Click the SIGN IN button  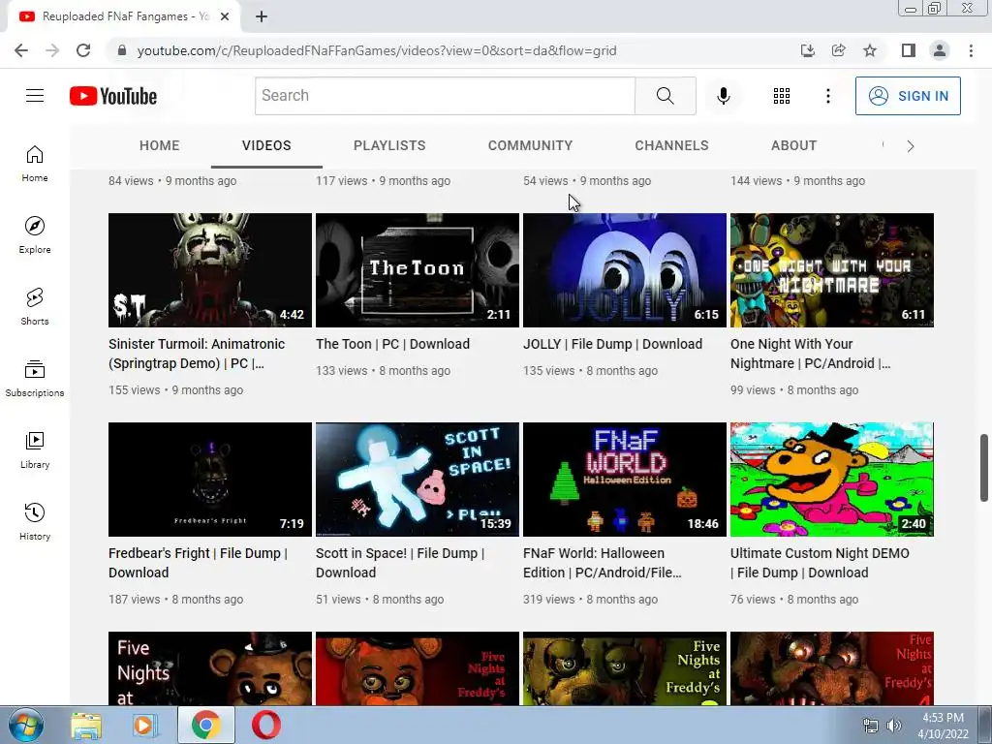(x=908, y=96)
